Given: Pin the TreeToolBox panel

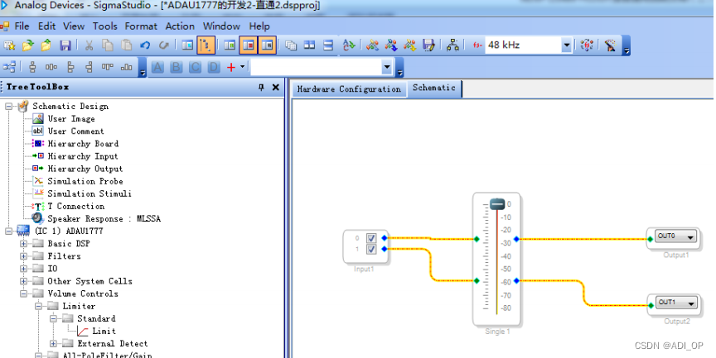Looking at the screenshot, I should pos(261,87).
